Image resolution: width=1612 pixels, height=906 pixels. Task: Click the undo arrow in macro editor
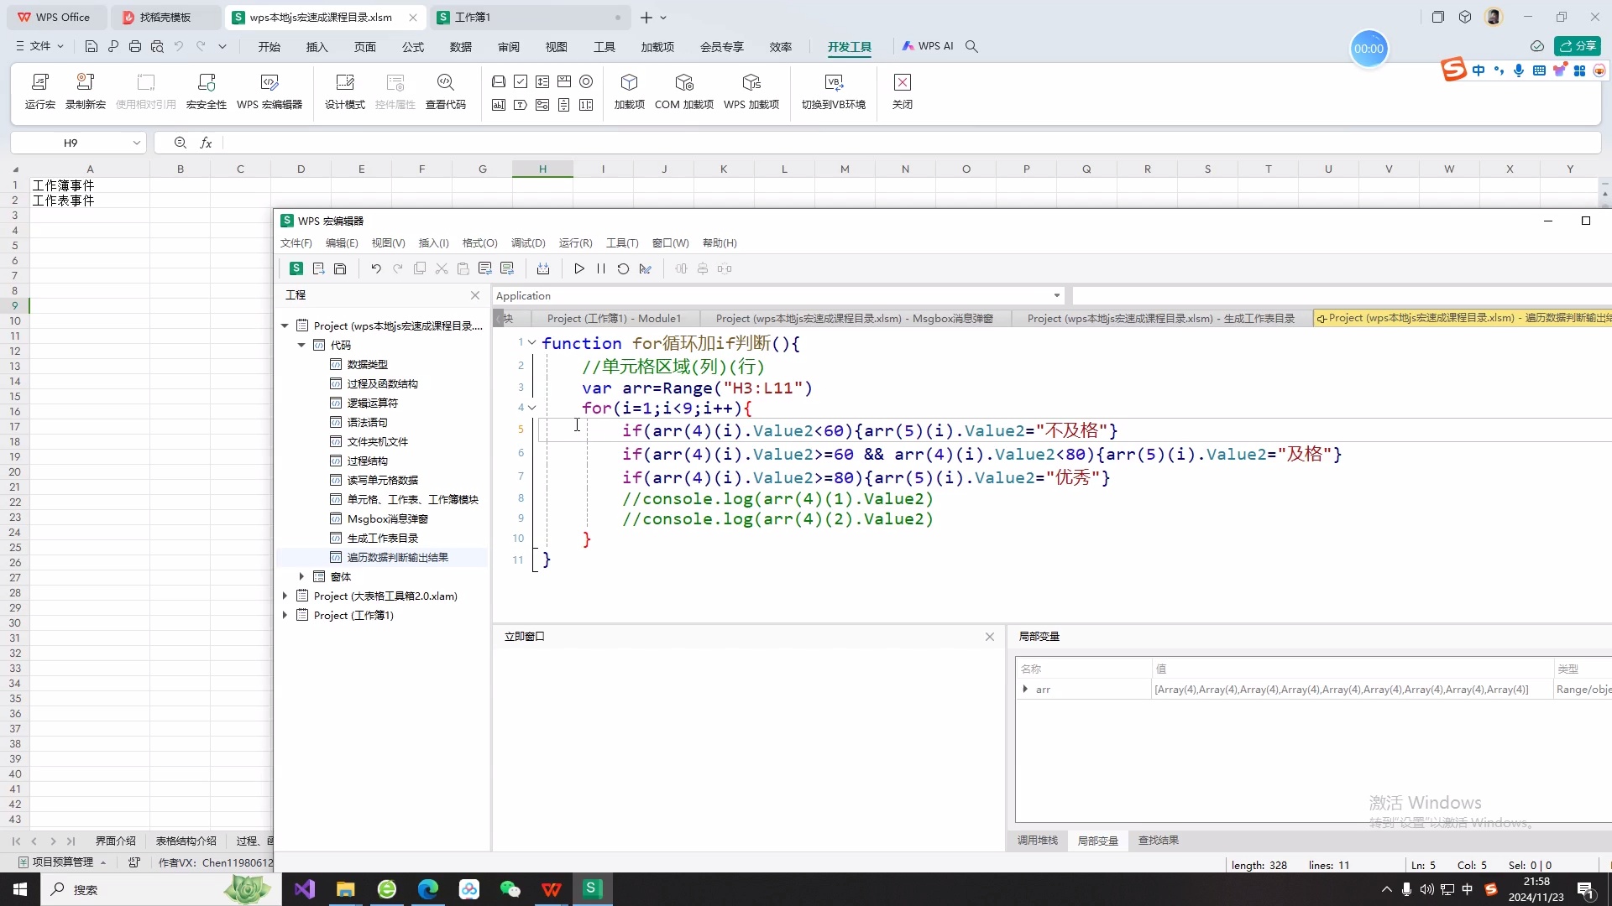tap(376, 268)
